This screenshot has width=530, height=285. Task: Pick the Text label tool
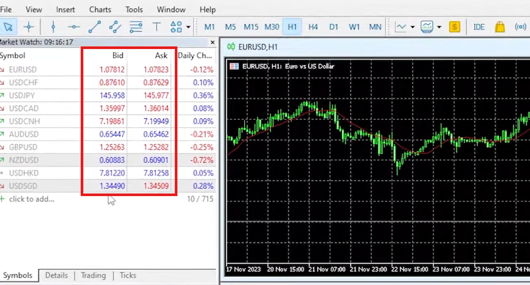[156, 26]
